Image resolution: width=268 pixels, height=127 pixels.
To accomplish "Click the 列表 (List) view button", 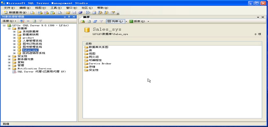I will point(115,21).
